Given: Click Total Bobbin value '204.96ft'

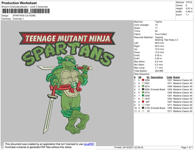Looking at the screenshot, I should click(x=159, y=71).
